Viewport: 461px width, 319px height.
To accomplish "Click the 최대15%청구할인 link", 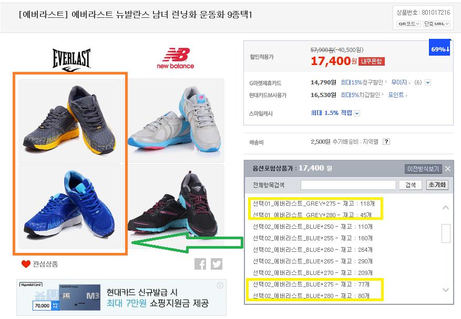I will point(362,82).
